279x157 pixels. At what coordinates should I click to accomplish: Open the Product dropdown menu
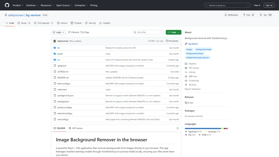coord(18,5)
